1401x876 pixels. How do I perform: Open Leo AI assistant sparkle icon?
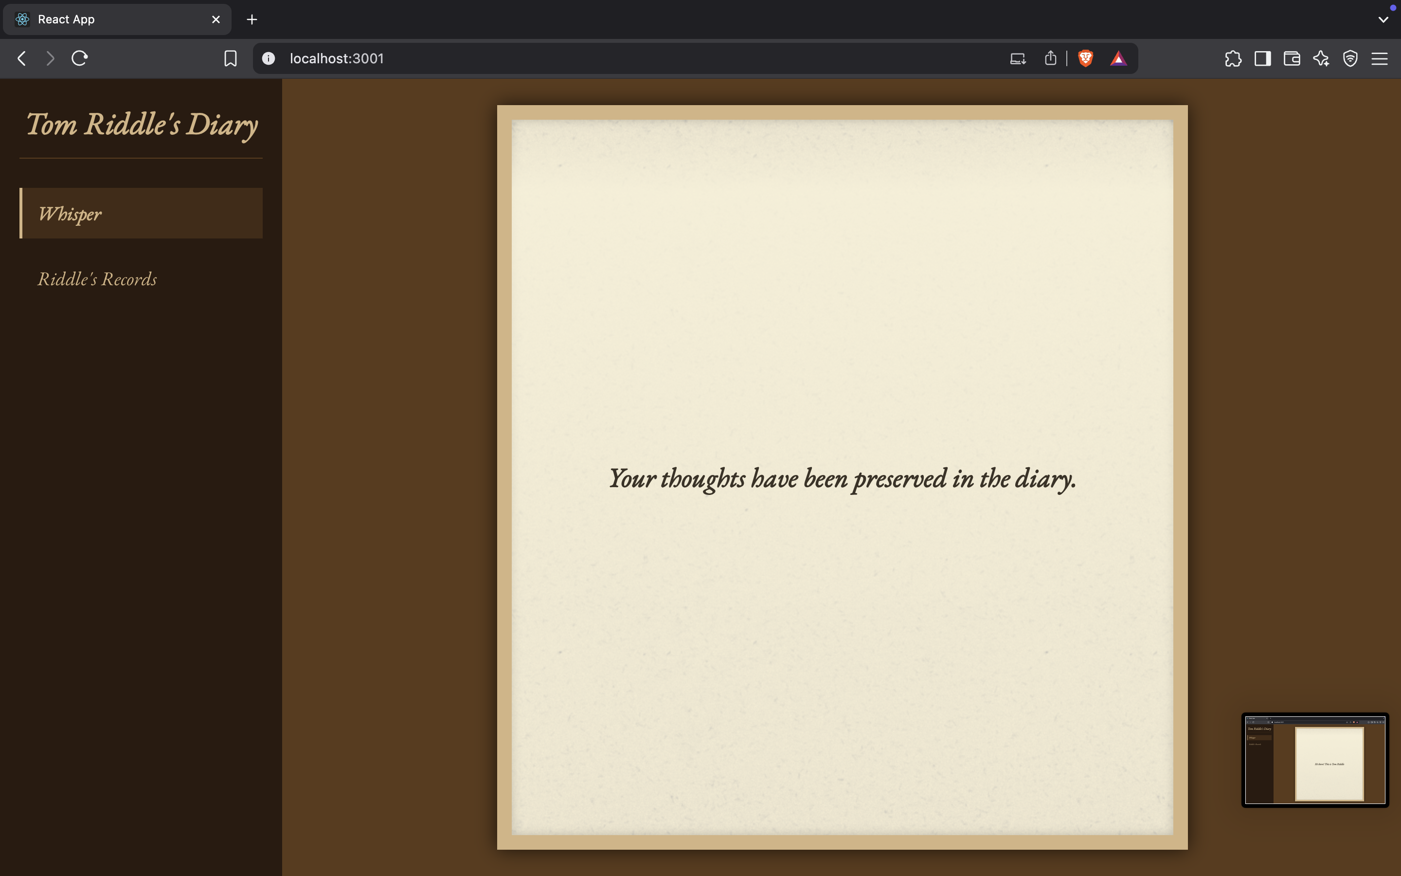click(1321, 58)
